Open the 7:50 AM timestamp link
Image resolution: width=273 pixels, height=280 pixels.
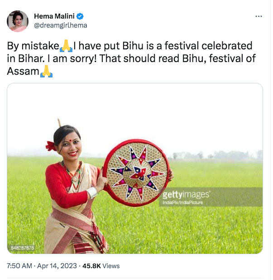point(19,266)
